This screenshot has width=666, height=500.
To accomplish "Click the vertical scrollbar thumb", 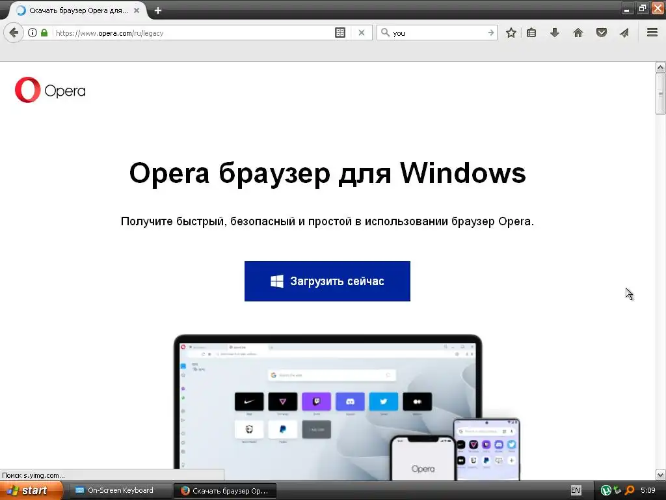I will point(661,94).
